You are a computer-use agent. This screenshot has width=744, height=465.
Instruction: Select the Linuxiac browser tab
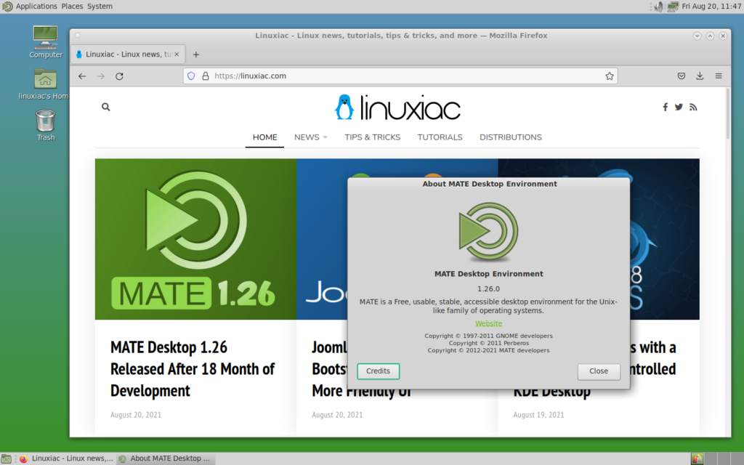coord(128,54)
